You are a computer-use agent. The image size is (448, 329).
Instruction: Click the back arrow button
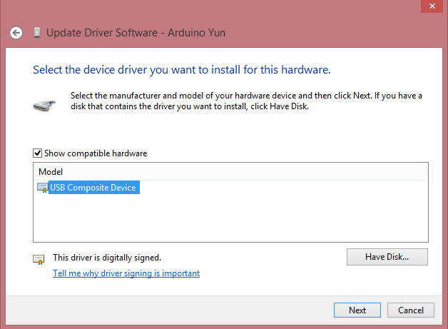(16, 33)
